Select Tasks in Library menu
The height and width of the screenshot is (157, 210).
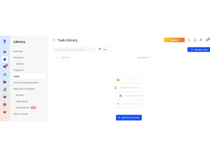point(29,76)
